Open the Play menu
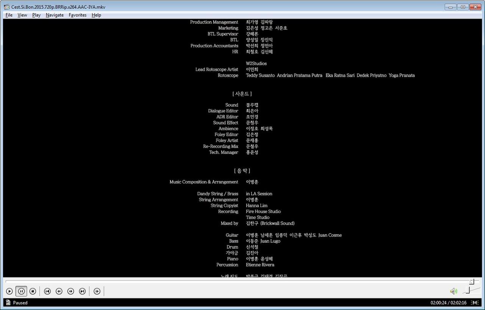 [x=36, y=15]
